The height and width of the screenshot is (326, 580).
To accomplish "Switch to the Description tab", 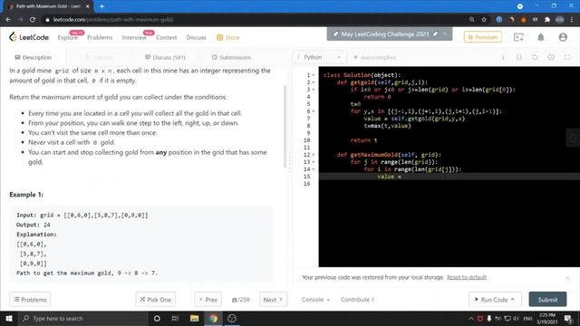I will click(33, 57).
